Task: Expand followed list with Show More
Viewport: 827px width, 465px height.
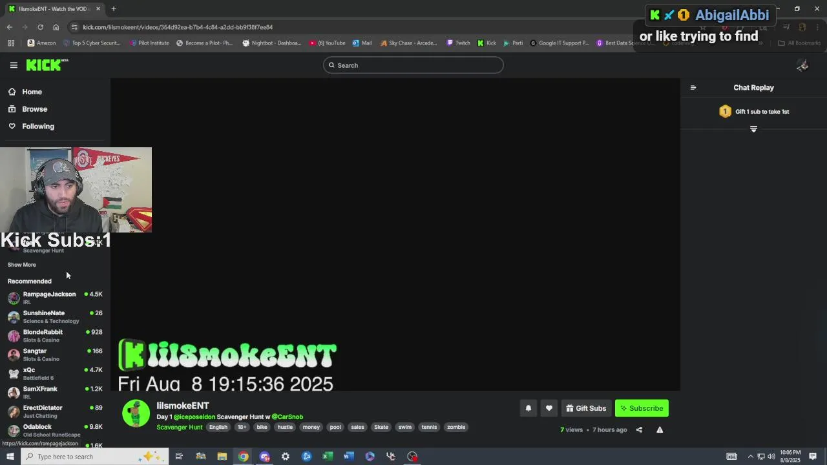Action: pyautogui.click(x=21, y=265)
